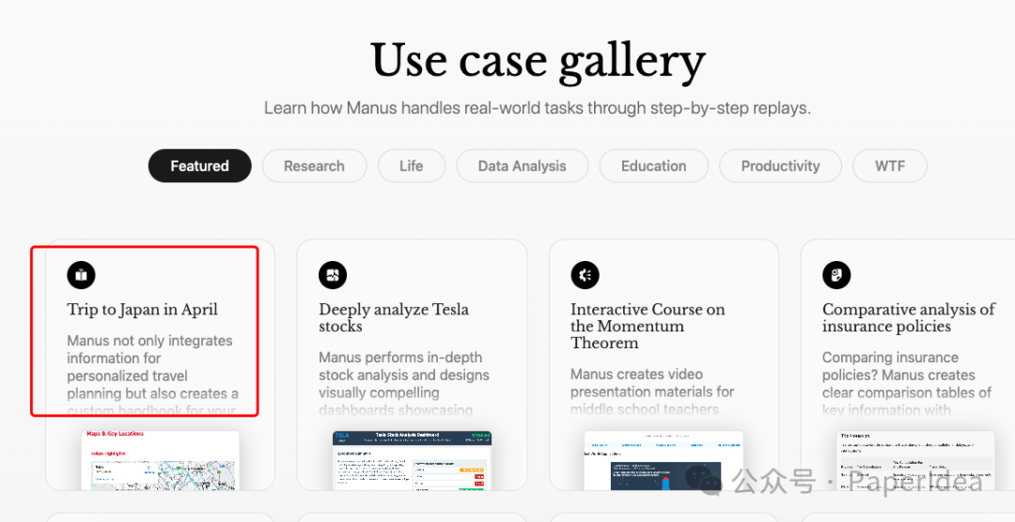Click the insurance comparison table preview thumbnail
The height and width of the screenshot is (522, 1015).
(915, 460)
